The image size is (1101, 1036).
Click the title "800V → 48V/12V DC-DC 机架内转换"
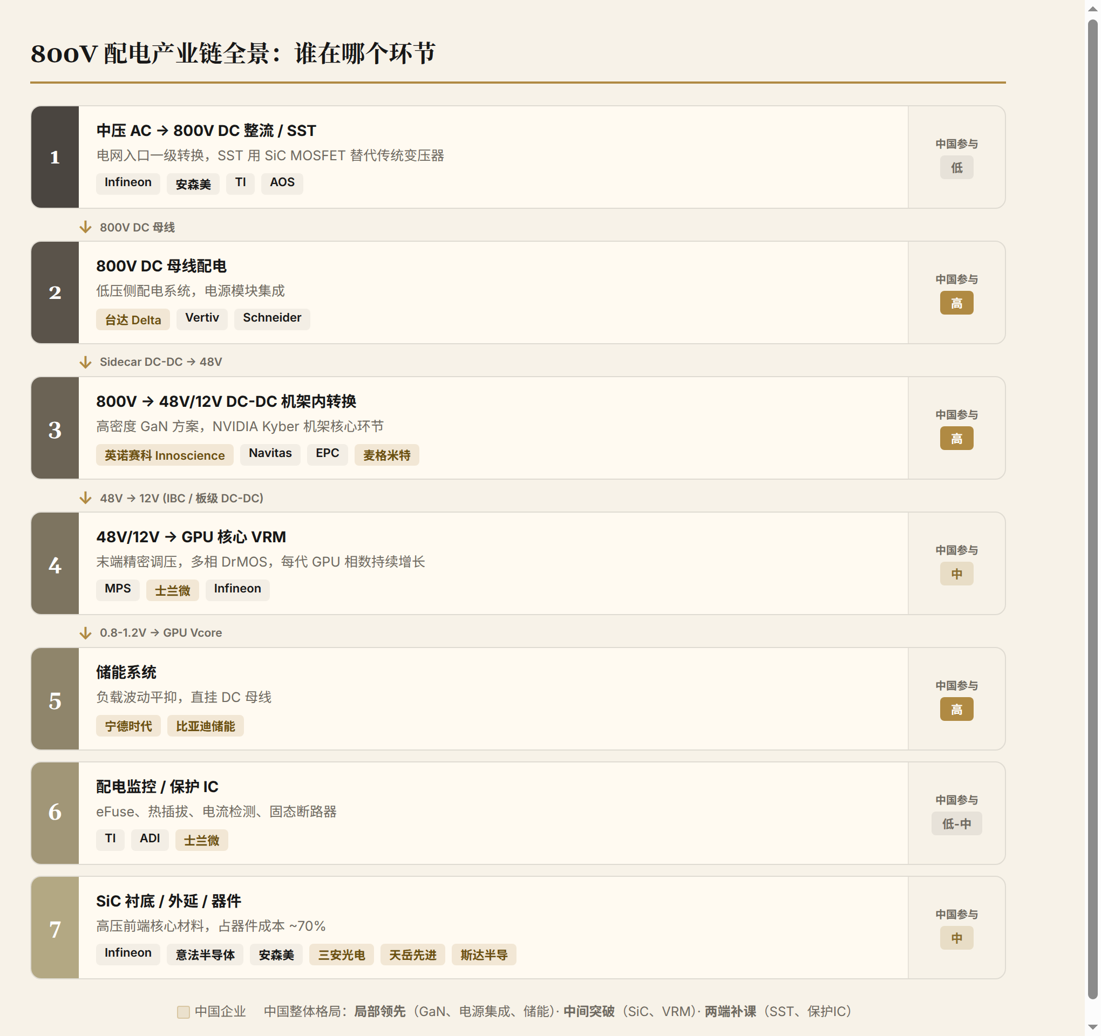click(x=226, y=401)
